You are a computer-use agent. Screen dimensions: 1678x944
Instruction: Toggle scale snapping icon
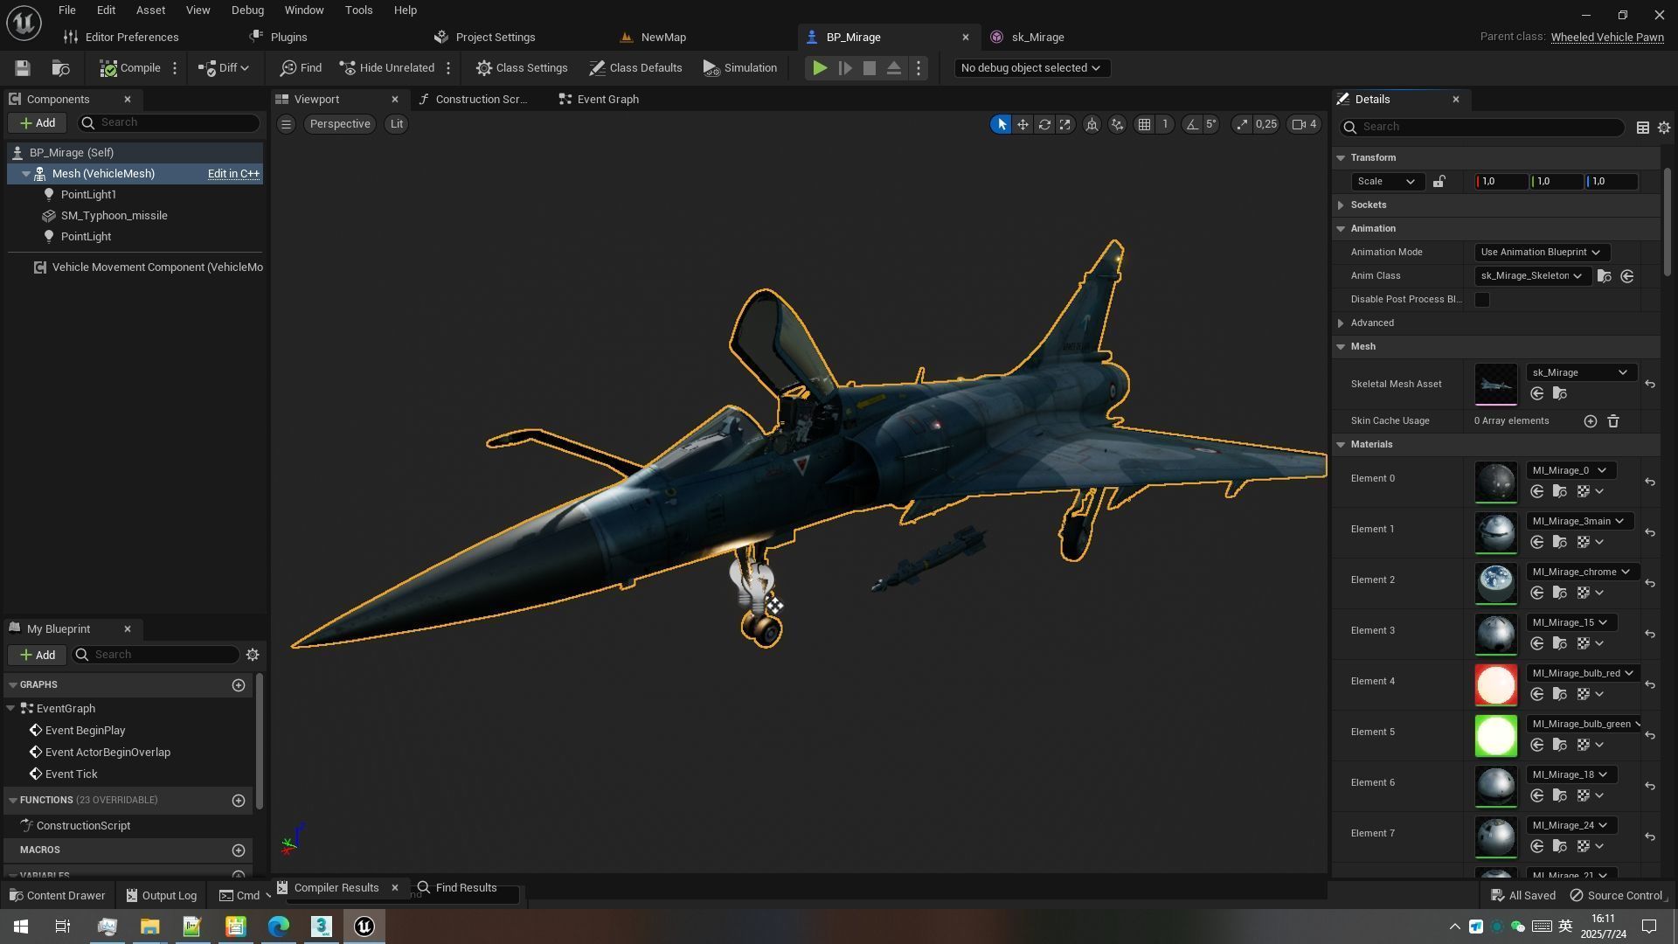pyautogui.click(x=1242, y=124)
